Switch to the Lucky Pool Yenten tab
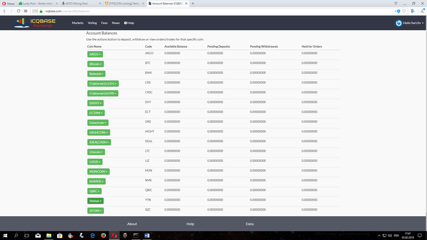 [x=38, y=4]
